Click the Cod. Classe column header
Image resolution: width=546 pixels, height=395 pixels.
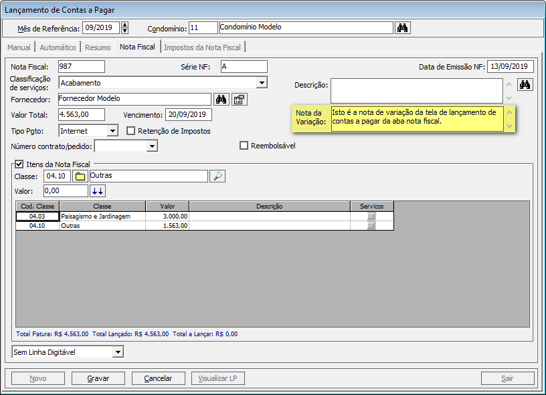(x=37, y=207)
